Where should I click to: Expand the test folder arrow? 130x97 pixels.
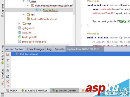coord(19,23)
